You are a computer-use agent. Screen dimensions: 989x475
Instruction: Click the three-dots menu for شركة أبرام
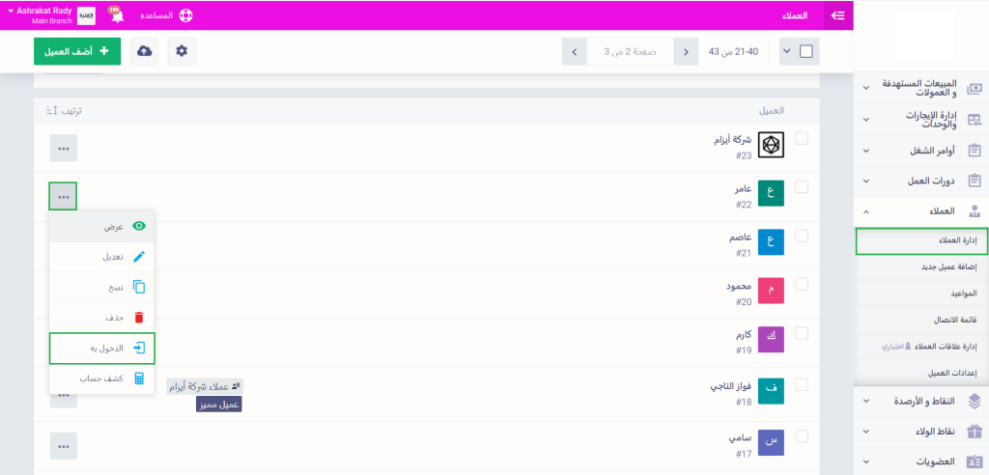pos(63,148)
